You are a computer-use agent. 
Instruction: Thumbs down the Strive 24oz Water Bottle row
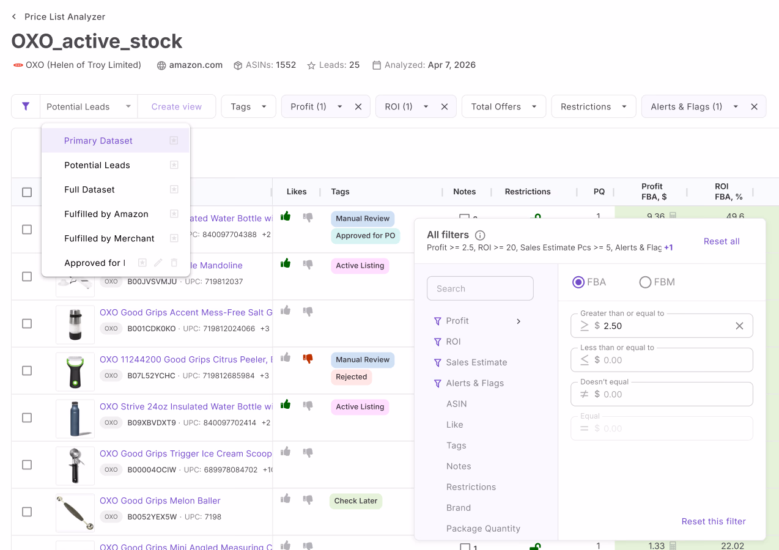(308, 405)
